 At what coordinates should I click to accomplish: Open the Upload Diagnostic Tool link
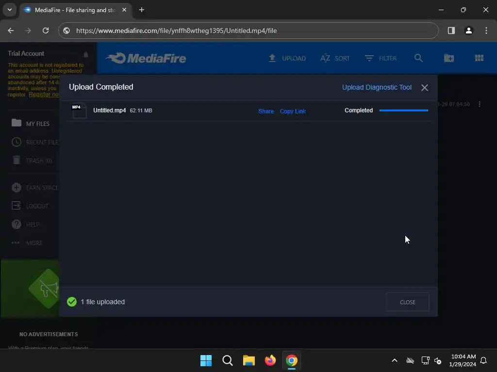point(377,87)
